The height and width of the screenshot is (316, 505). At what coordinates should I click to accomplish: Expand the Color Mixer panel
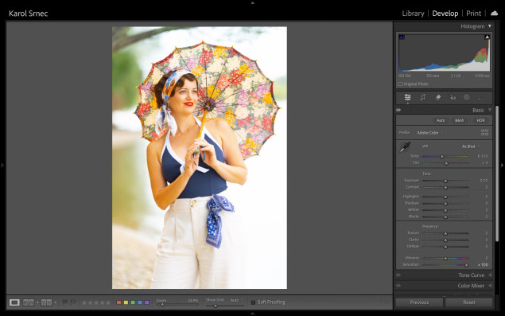point(490,286)
